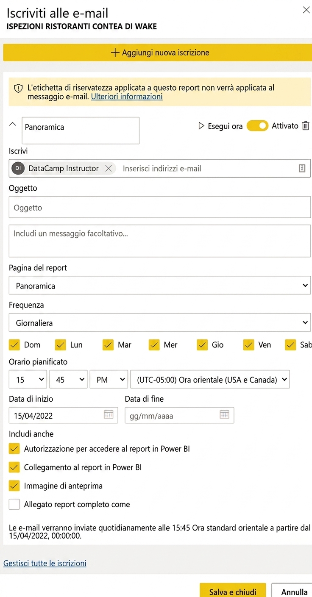Uncheck Immagine di anteprima checkbox

coord(14,486)
